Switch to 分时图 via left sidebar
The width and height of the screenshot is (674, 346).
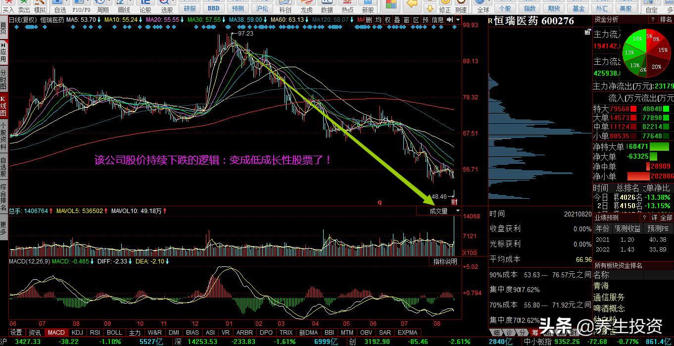tap(4, 81)
